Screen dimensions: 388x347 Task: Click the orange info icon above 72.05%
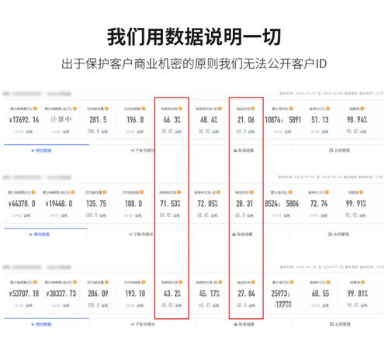(219, 192)
